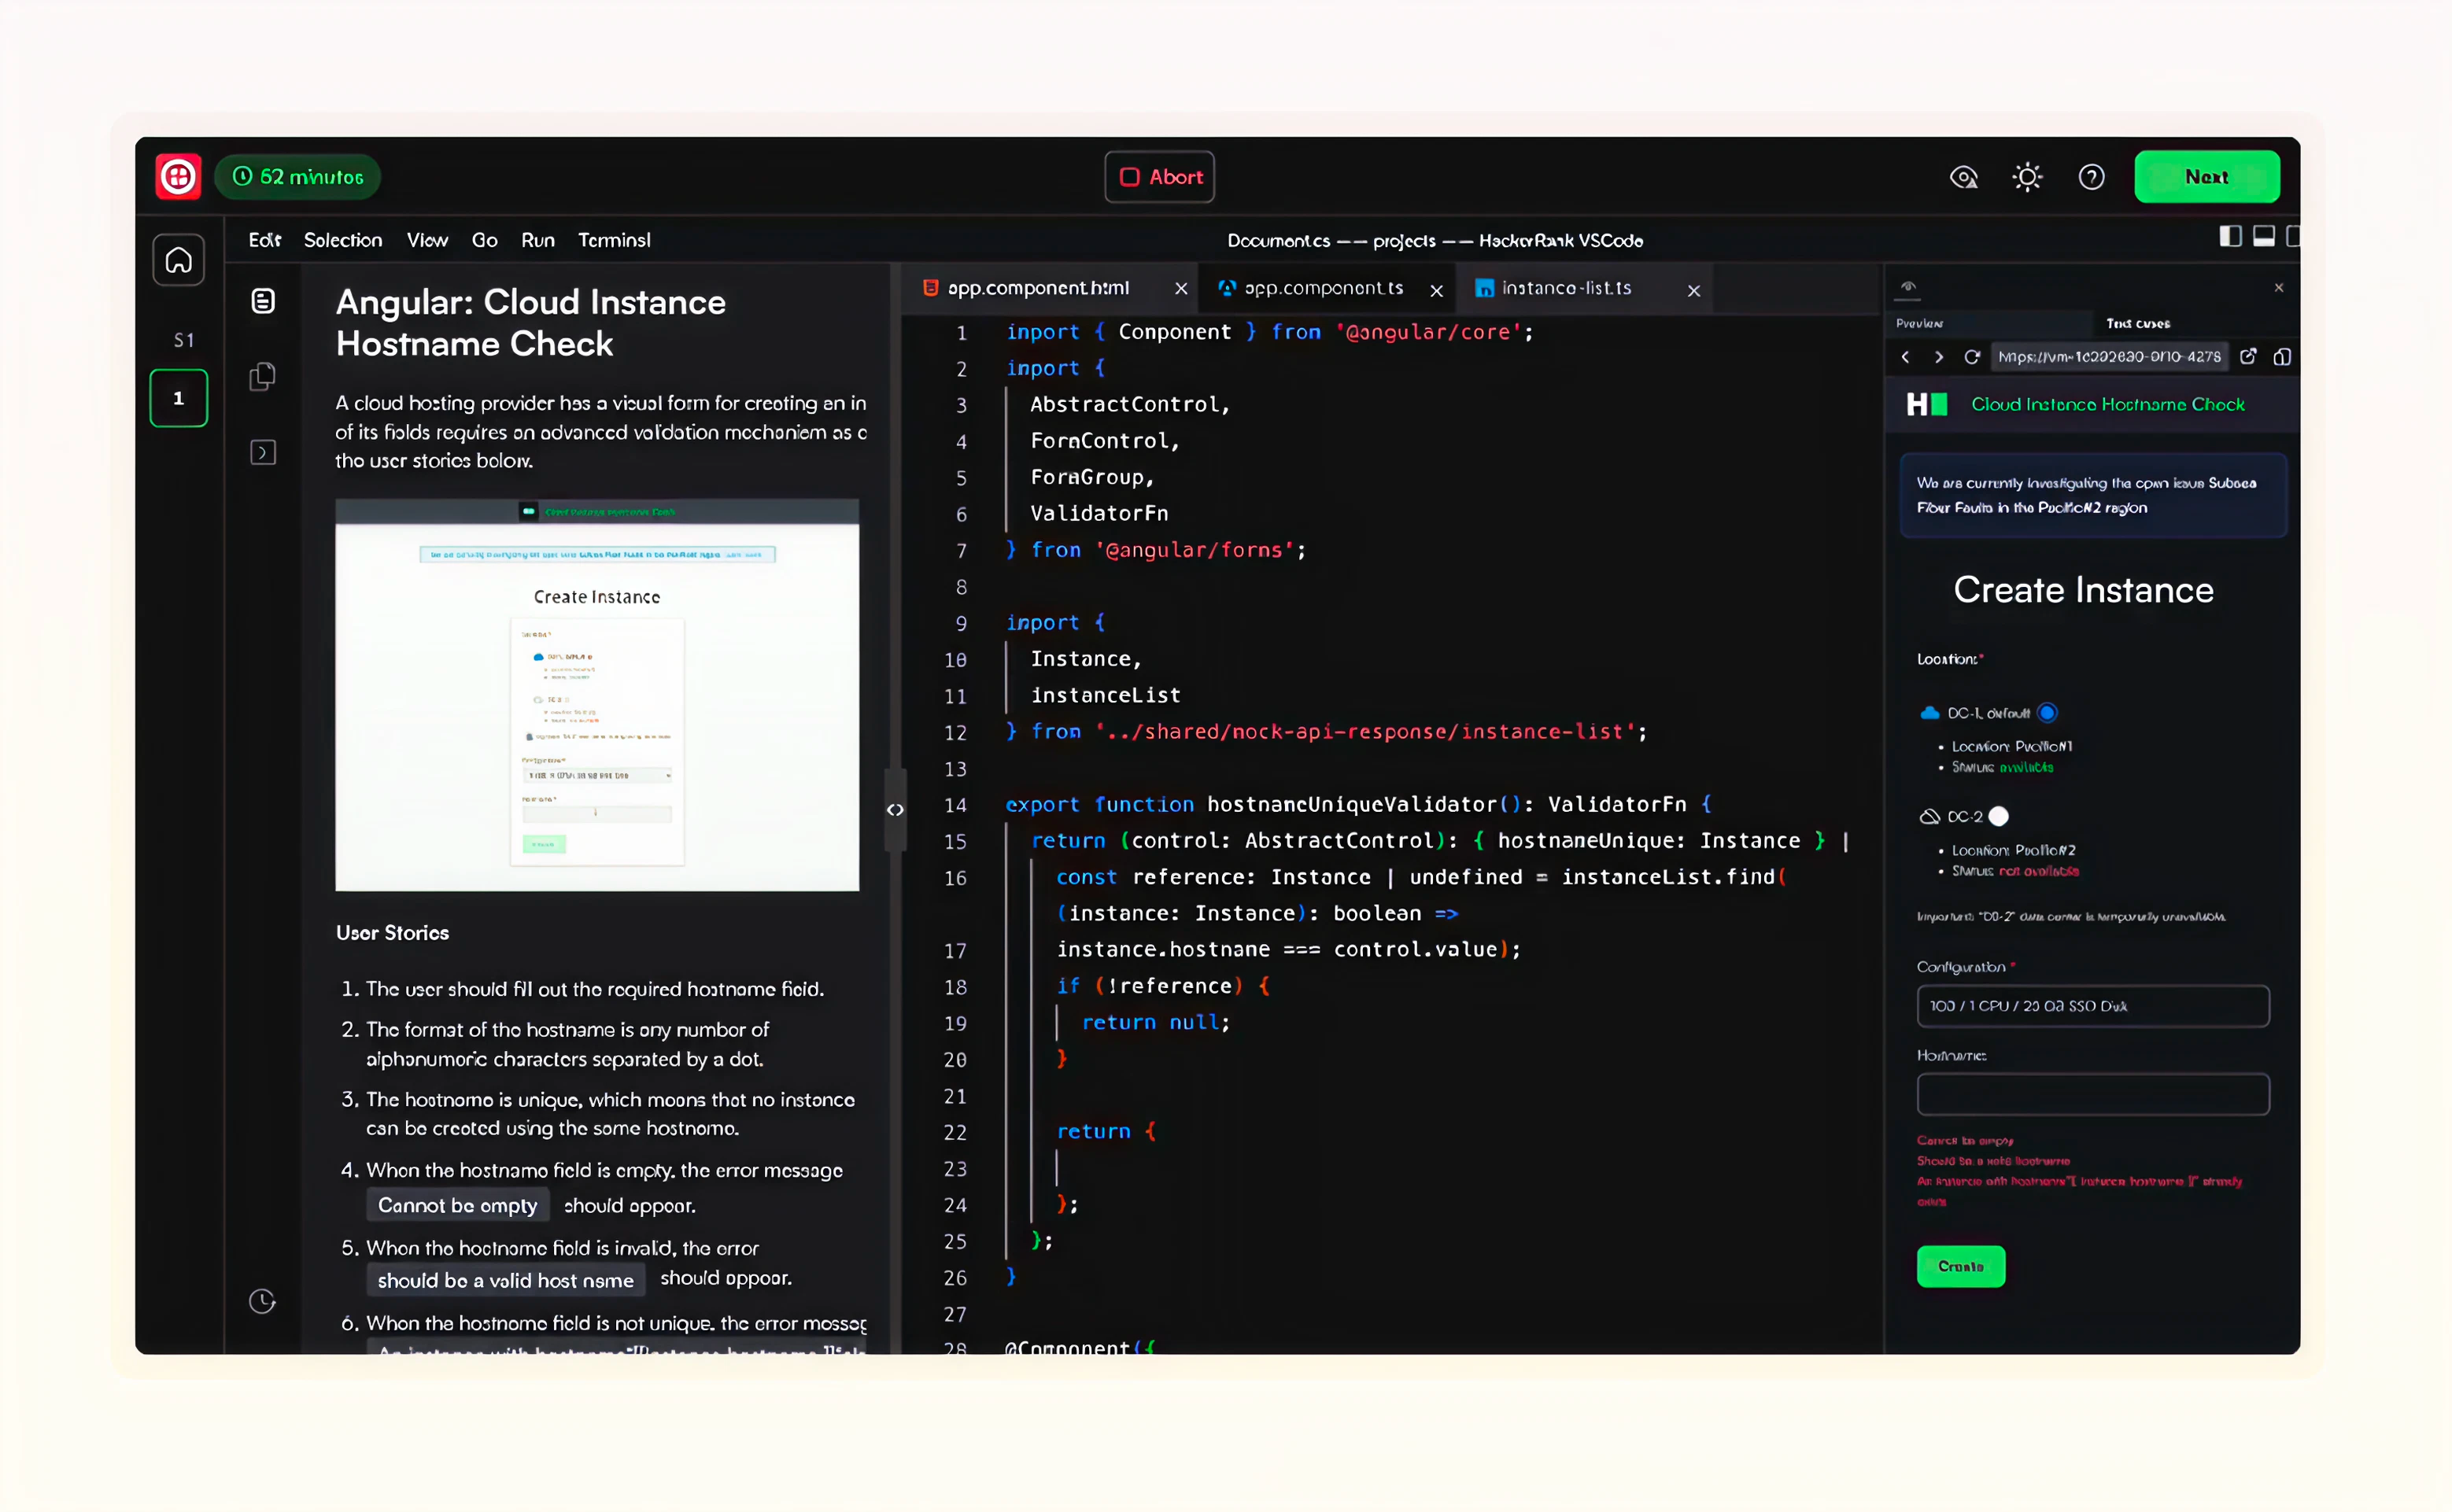Click the Abort button

pyautogui.click(x=1159, y=176)
